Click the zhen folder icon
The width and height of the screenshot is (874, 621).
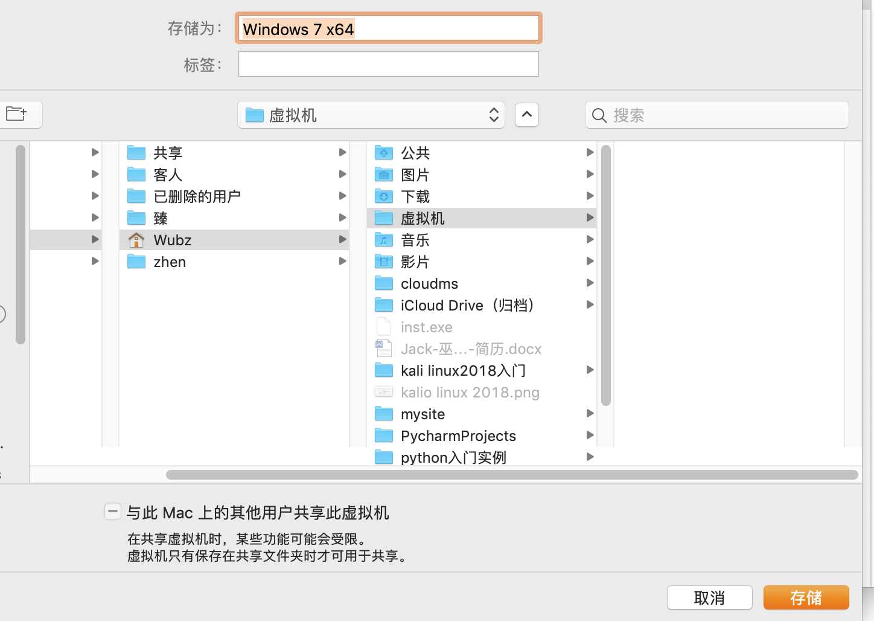coord(136,262)
